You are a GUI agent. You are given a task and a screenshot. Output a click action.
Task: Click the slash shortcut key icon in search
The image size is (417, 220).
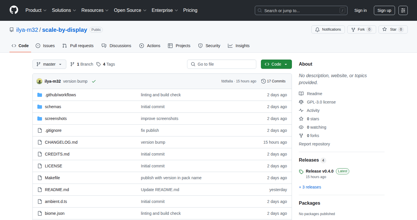(342, 10)
